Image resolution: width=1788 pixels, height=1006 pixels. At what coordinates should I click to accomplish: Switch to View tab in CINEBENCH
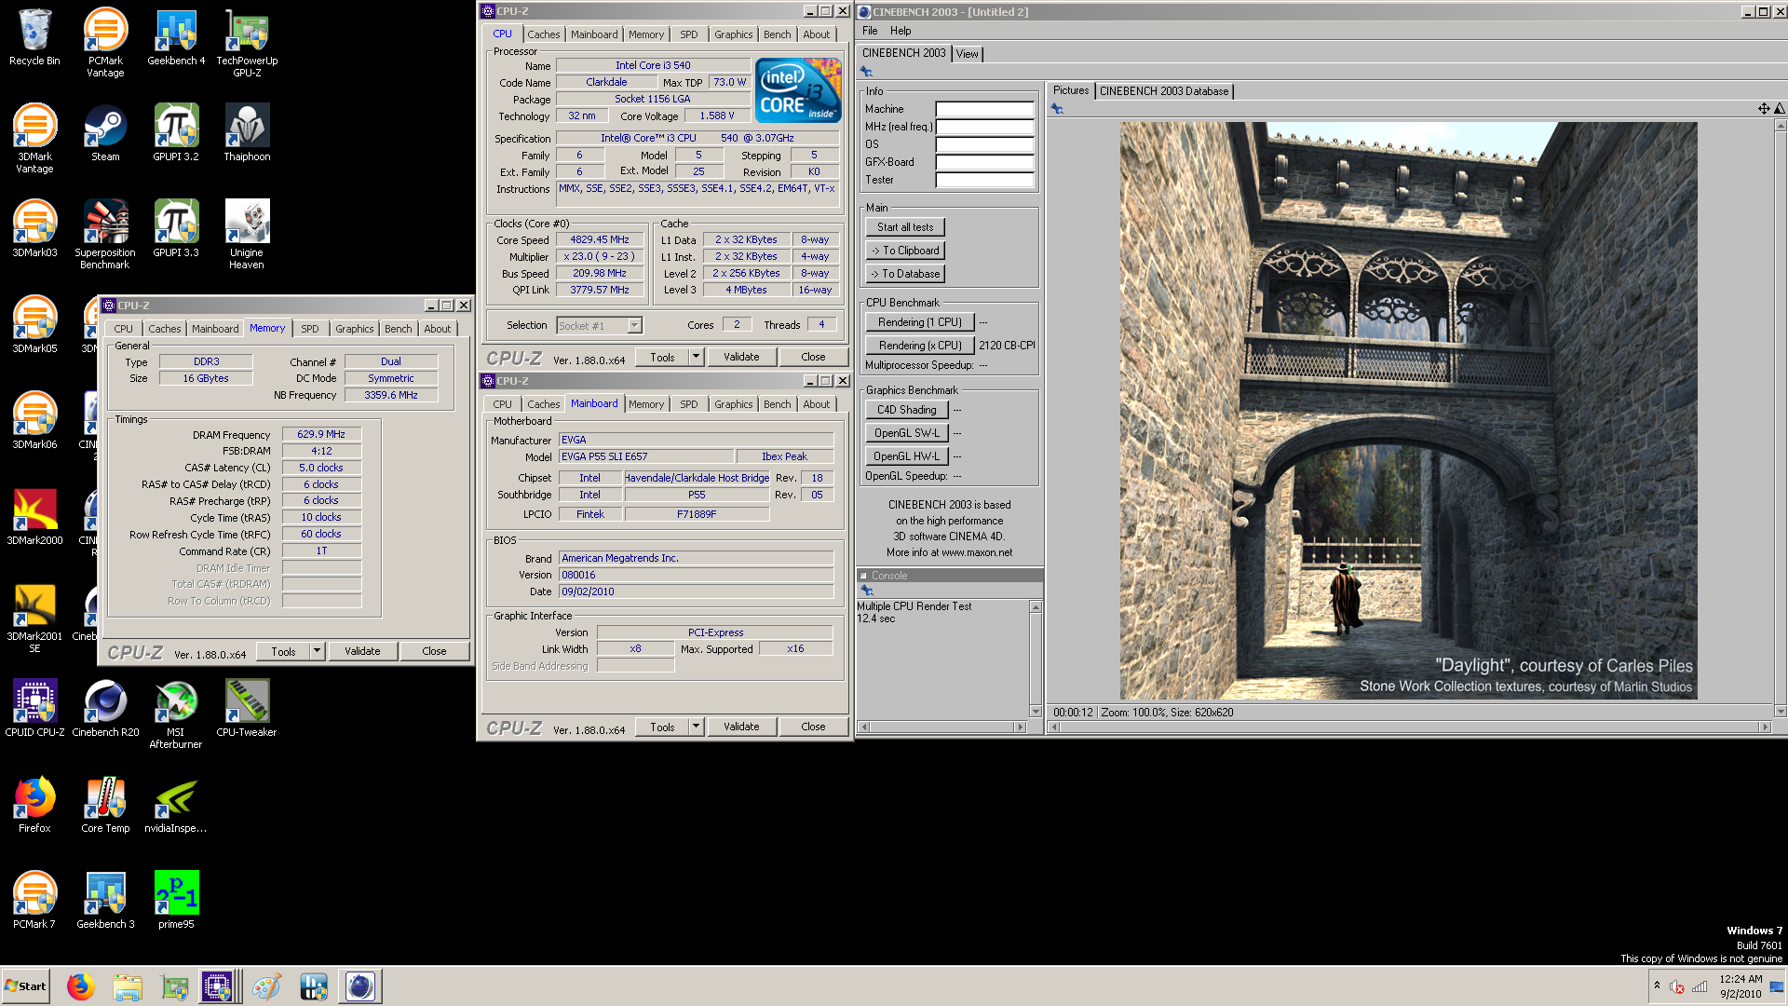point(968,54)
